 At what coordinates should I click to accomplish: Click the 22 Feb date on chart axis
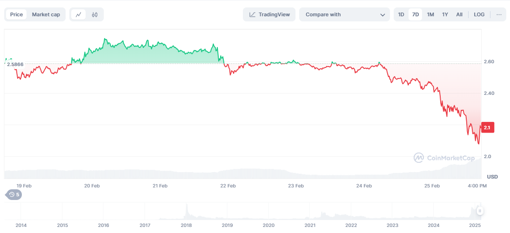pyautogui.click(x=228, y=186)
